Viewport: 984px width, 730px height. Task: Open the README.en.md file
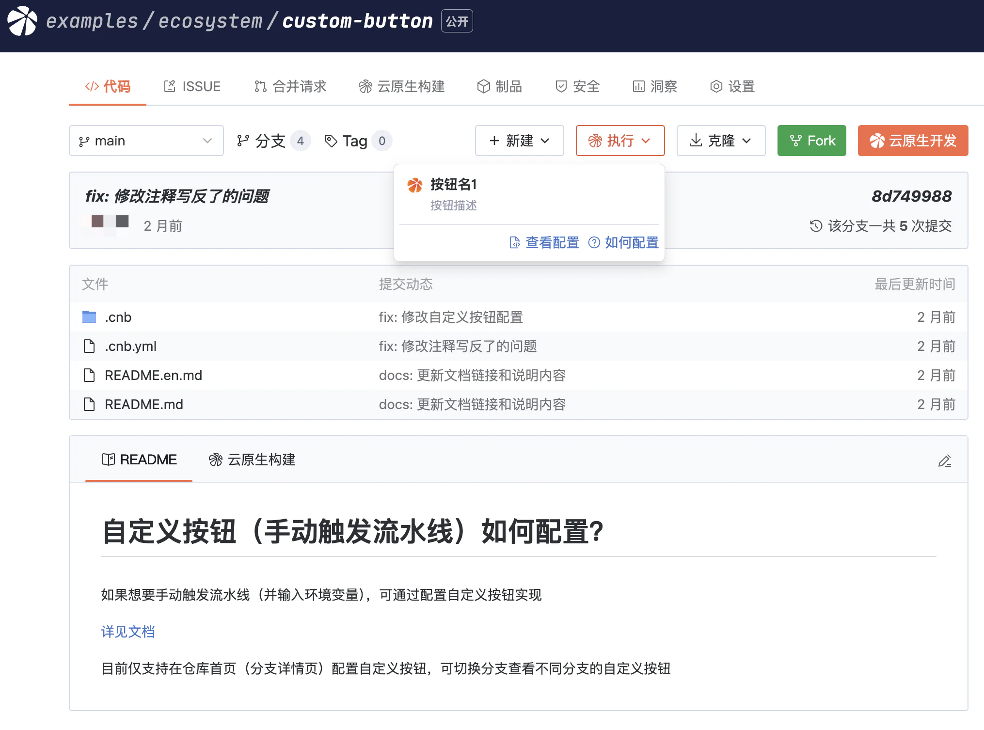coord(153,375)
